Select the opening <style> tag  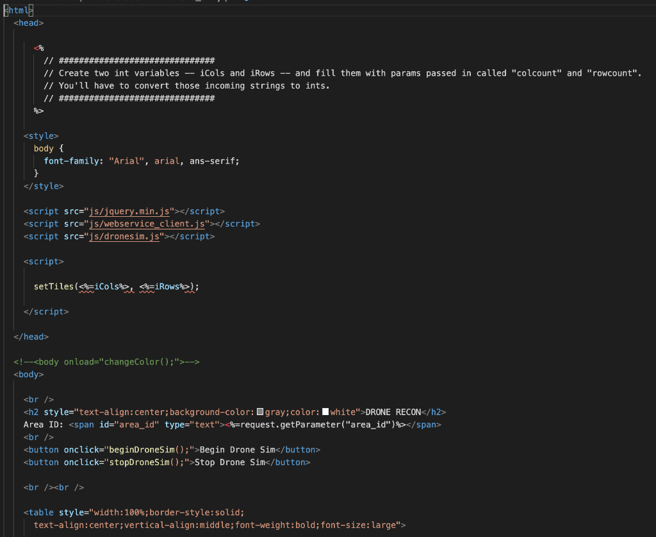[x=41, y=136]
